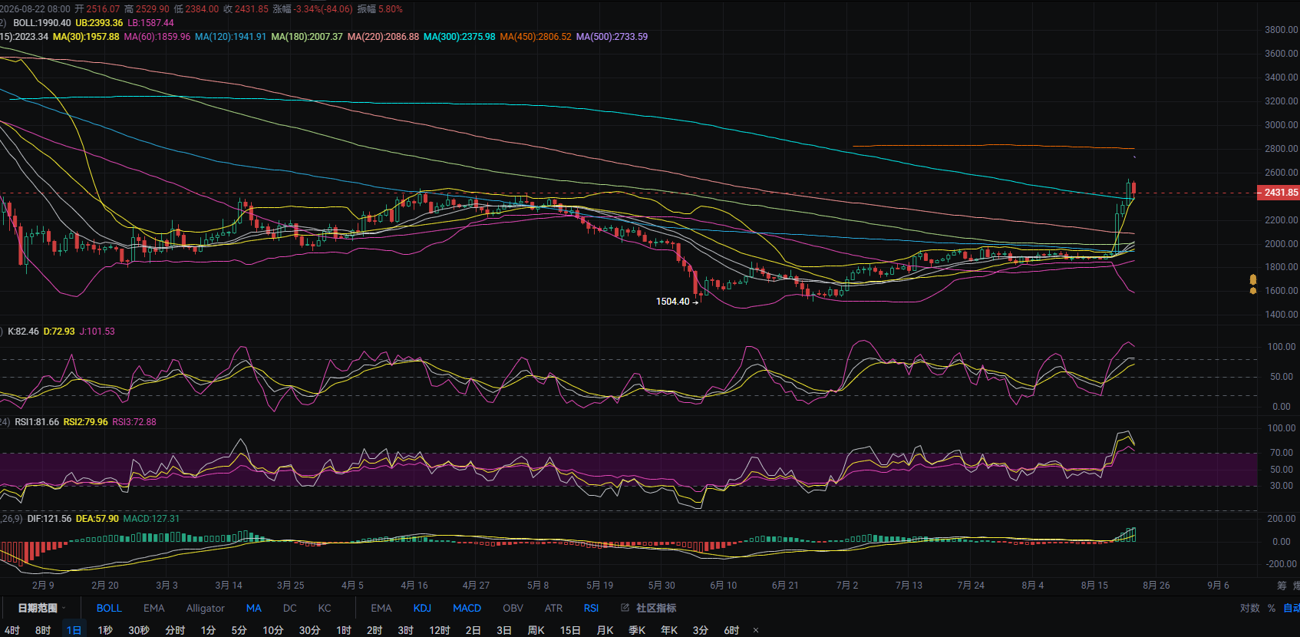The width and height of the screenshot is (1300, 637).
Task: Expand the 日期范围 date range dropdown
Action: pos(41,608)
